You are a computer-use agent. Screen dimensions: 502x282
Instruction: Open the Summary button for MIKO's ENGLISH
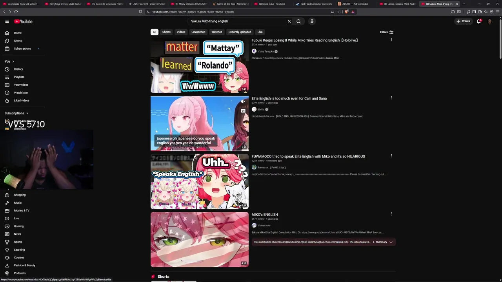(x=380, y=242)
